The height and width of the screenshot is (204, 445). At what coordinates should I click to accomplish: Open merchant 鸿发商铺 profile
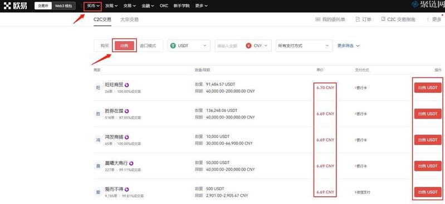(x=114, y=137)
